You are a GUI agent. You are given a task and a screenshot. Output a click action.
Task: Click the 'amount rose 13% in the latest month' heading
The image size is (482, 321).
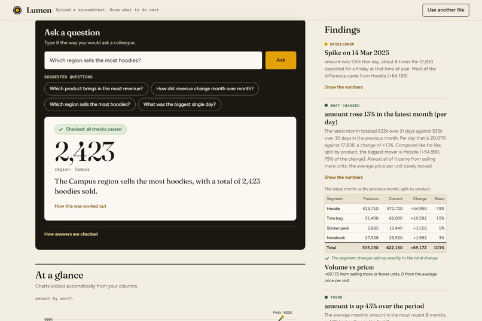pyautogui.click(x=386, y=118)
